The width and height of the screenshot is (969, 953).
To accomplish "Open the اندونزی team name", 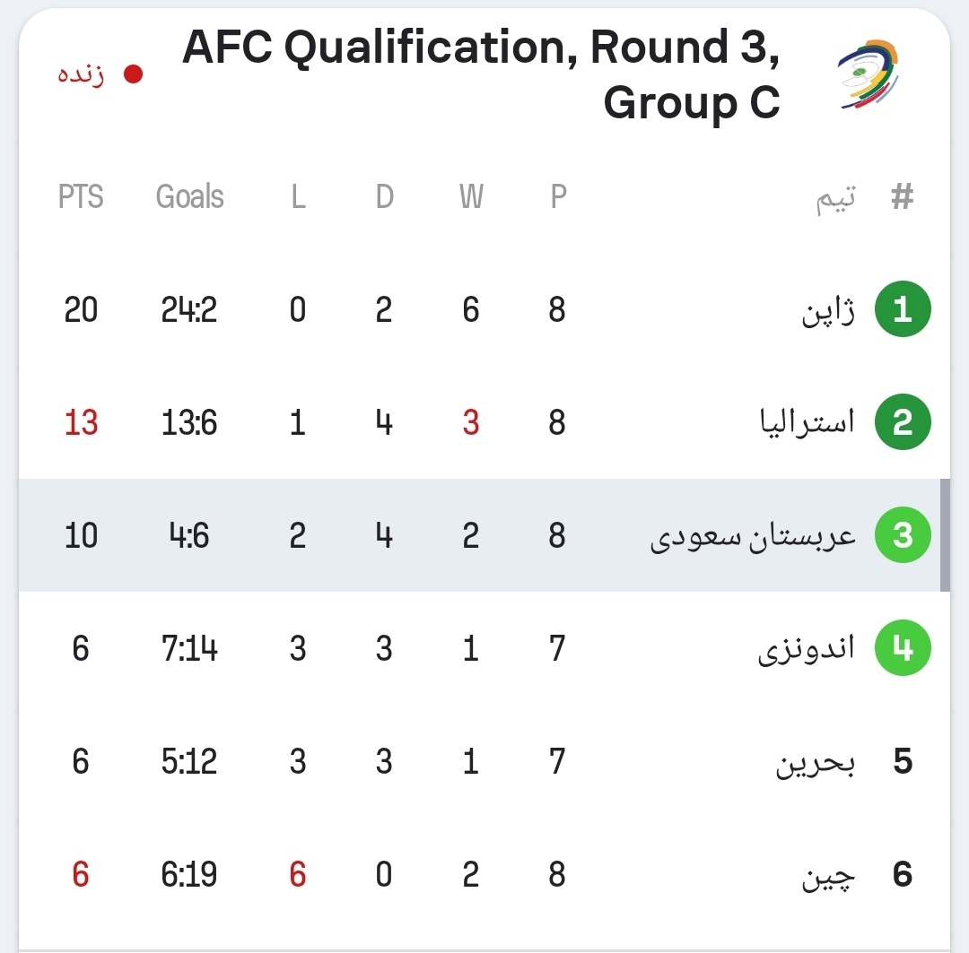I will [806, 649].
